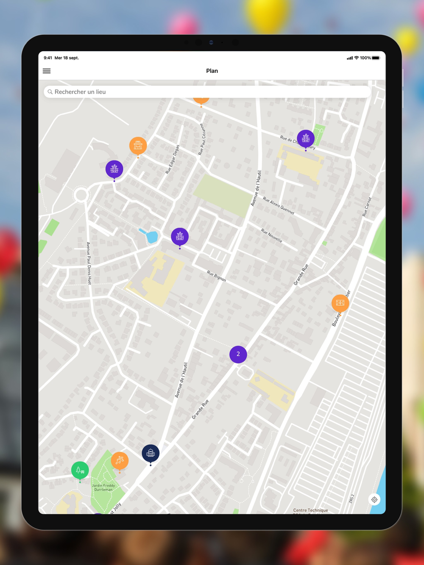Click the 'Rue Paul Cézanne' street label
Image resolution: width=424 pixels, height=565 pixels.
pyautogui.click(x=202, y=139)
